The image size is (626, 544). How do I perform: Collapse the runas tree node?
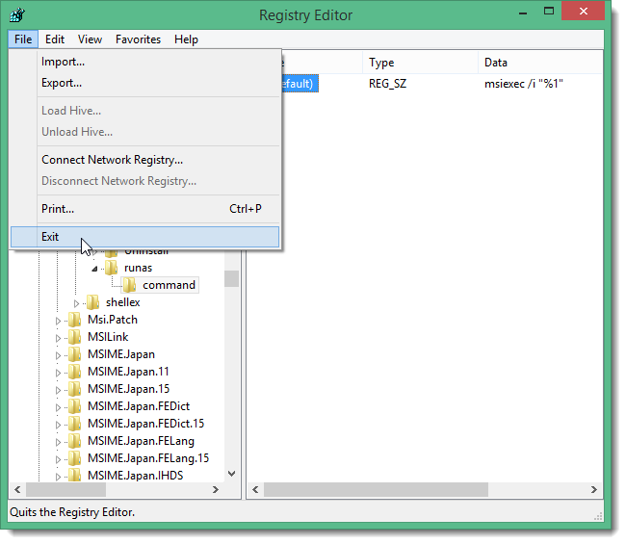pos(94,269)
